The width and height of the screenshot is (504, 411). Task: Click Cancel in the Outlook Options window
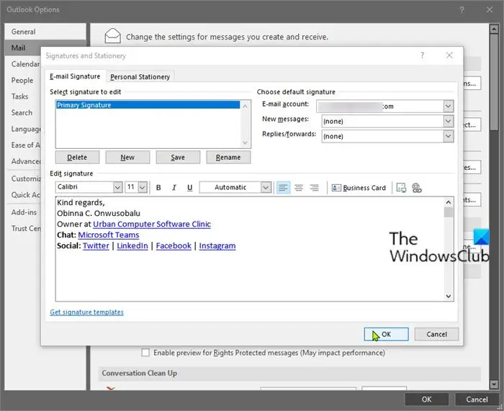pos(477,399)
